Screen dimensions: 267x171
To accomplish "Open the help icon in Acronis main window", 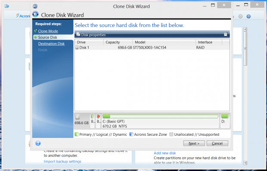I will tap(248, 16).
